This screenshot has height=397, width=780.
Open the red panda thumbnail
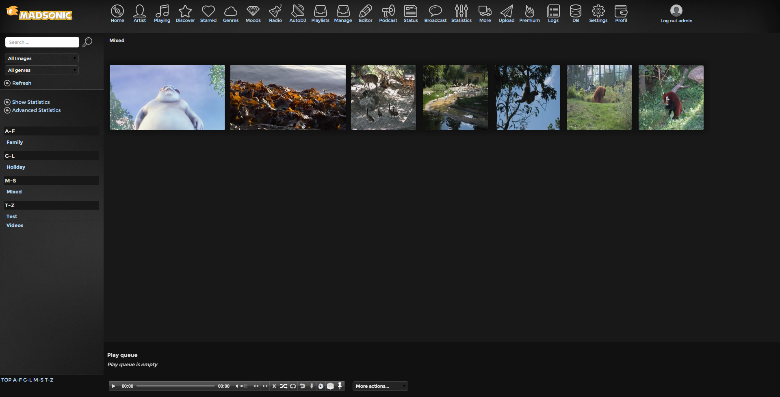click(671, 97)
